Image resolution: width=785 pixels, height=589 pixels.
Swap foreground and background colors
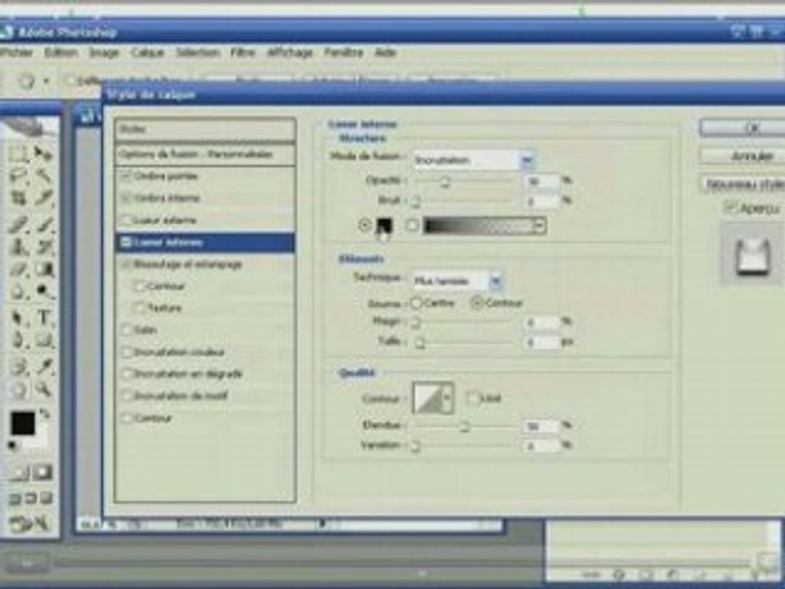tap(45, 414)
